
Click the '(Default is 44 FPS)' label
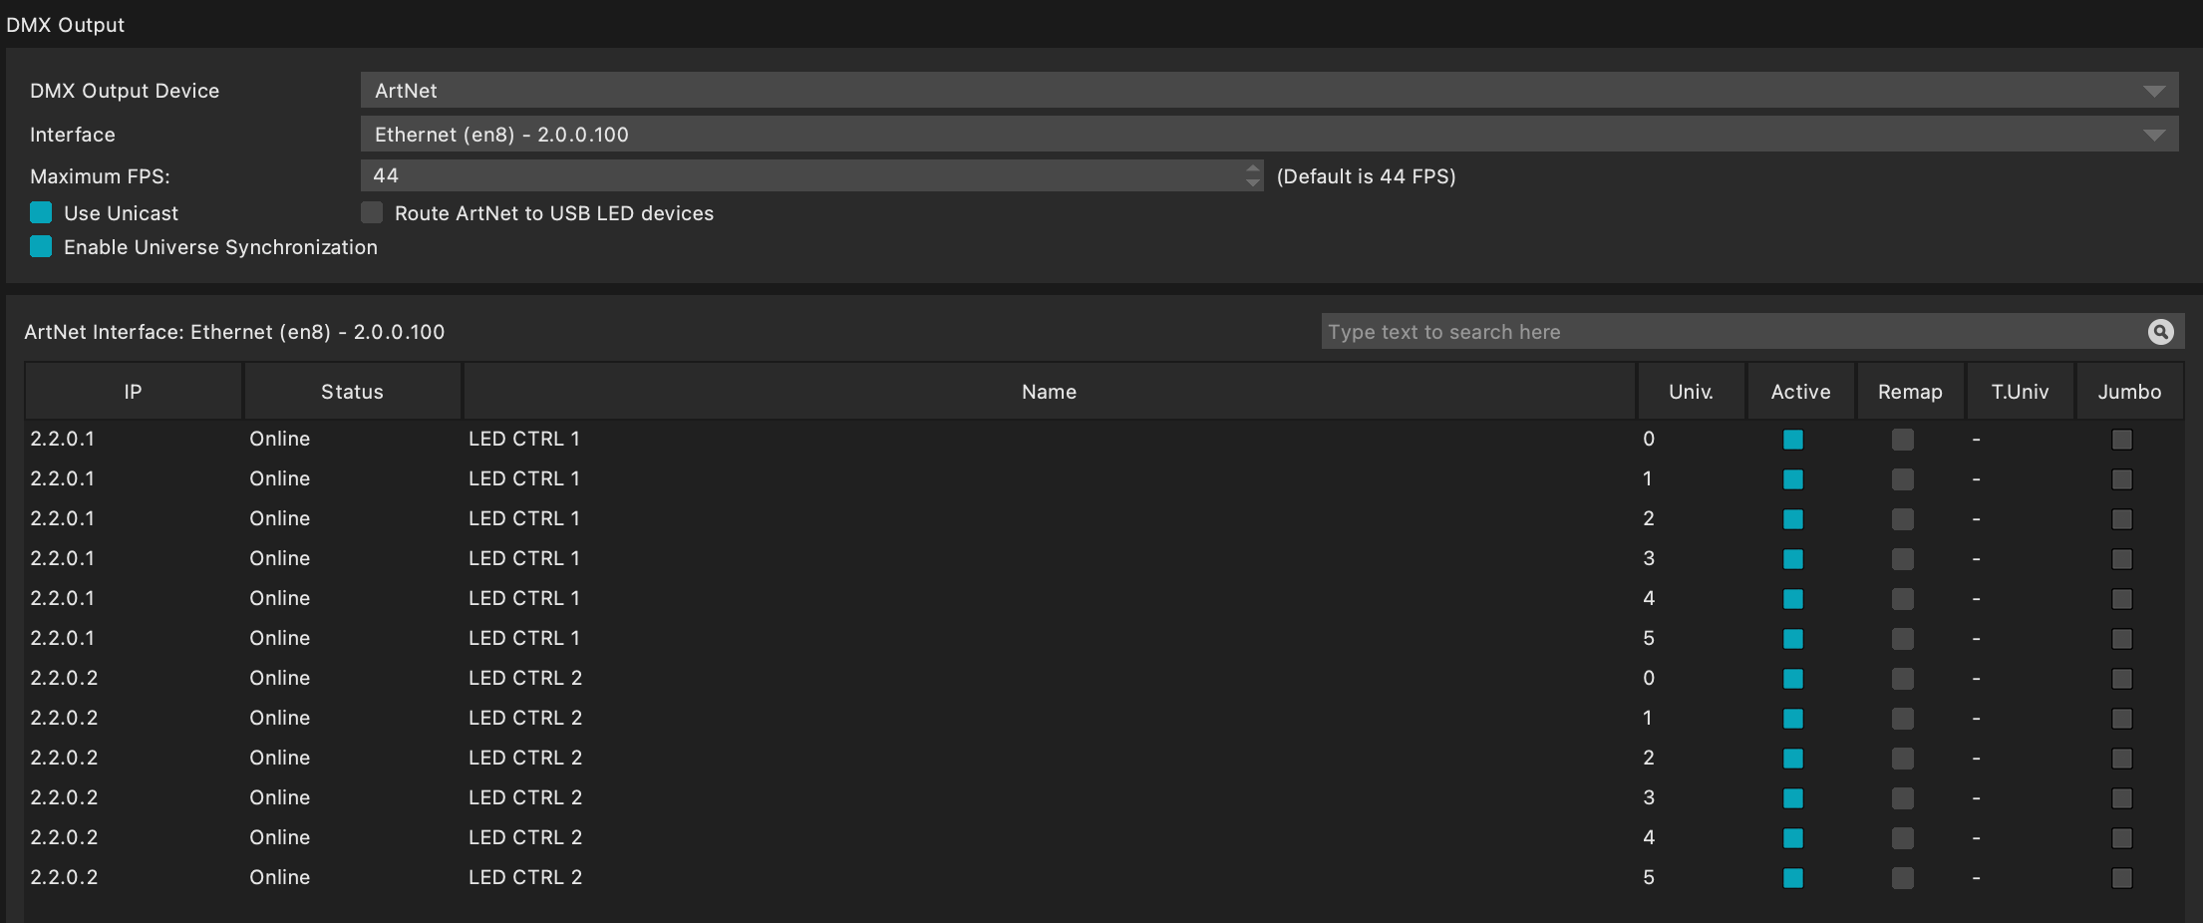pyautogui.click(x=1366, y=176)
